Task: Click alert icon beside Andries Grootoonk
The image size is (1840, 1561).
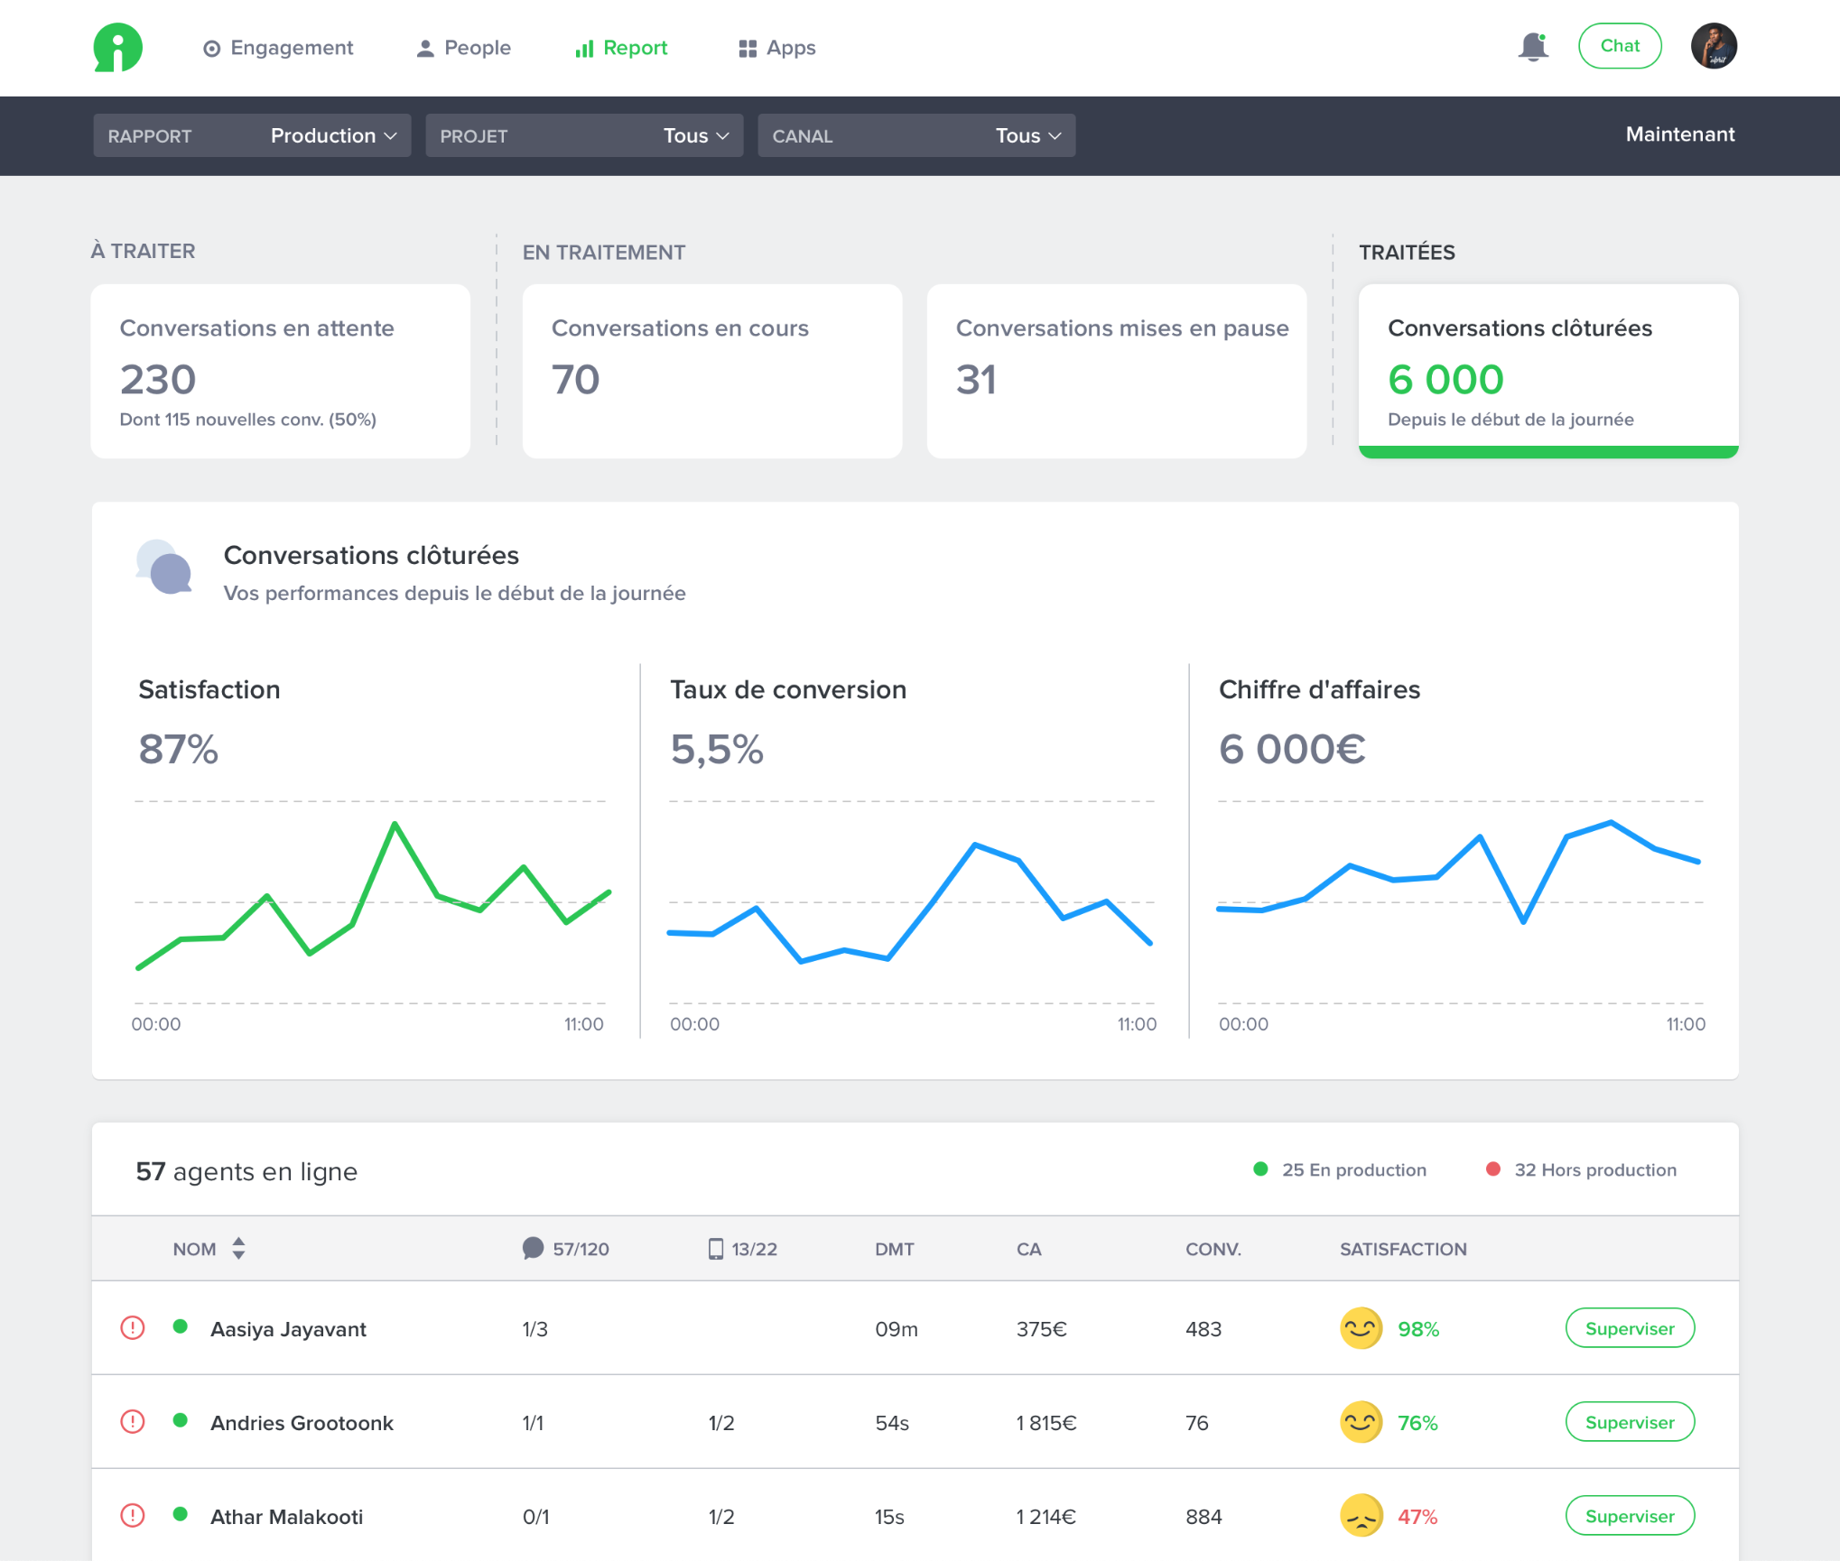Action: (133, 1421)
